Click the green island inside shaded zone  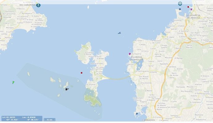92,99
